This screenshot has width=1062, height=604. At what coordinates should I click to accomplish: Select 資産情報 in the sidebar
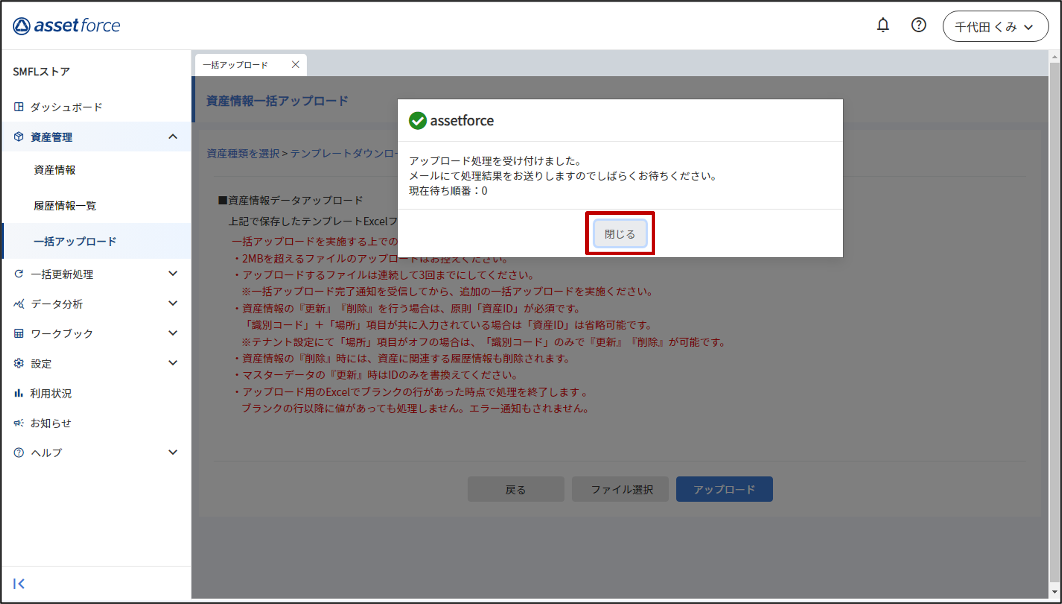click(54, 170)
